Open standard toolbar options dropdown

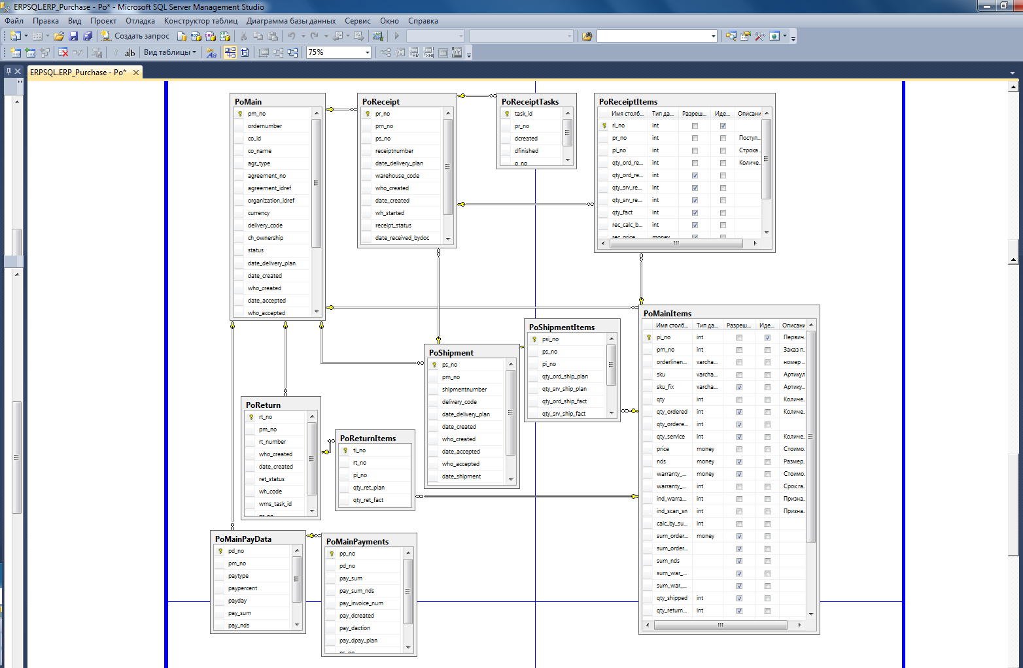click(x=793, y=37)
